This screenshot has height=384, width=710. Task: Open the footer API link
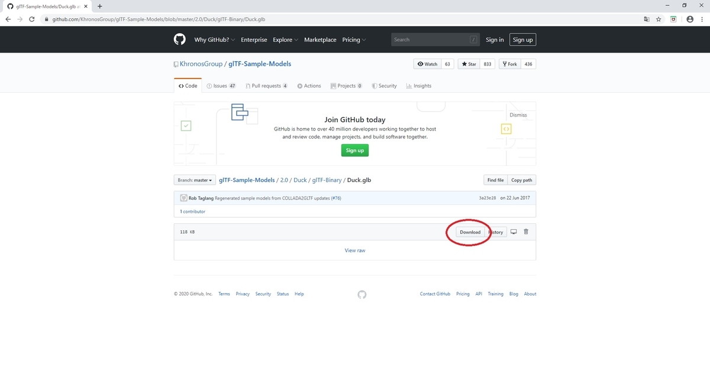tap(479, 294)
